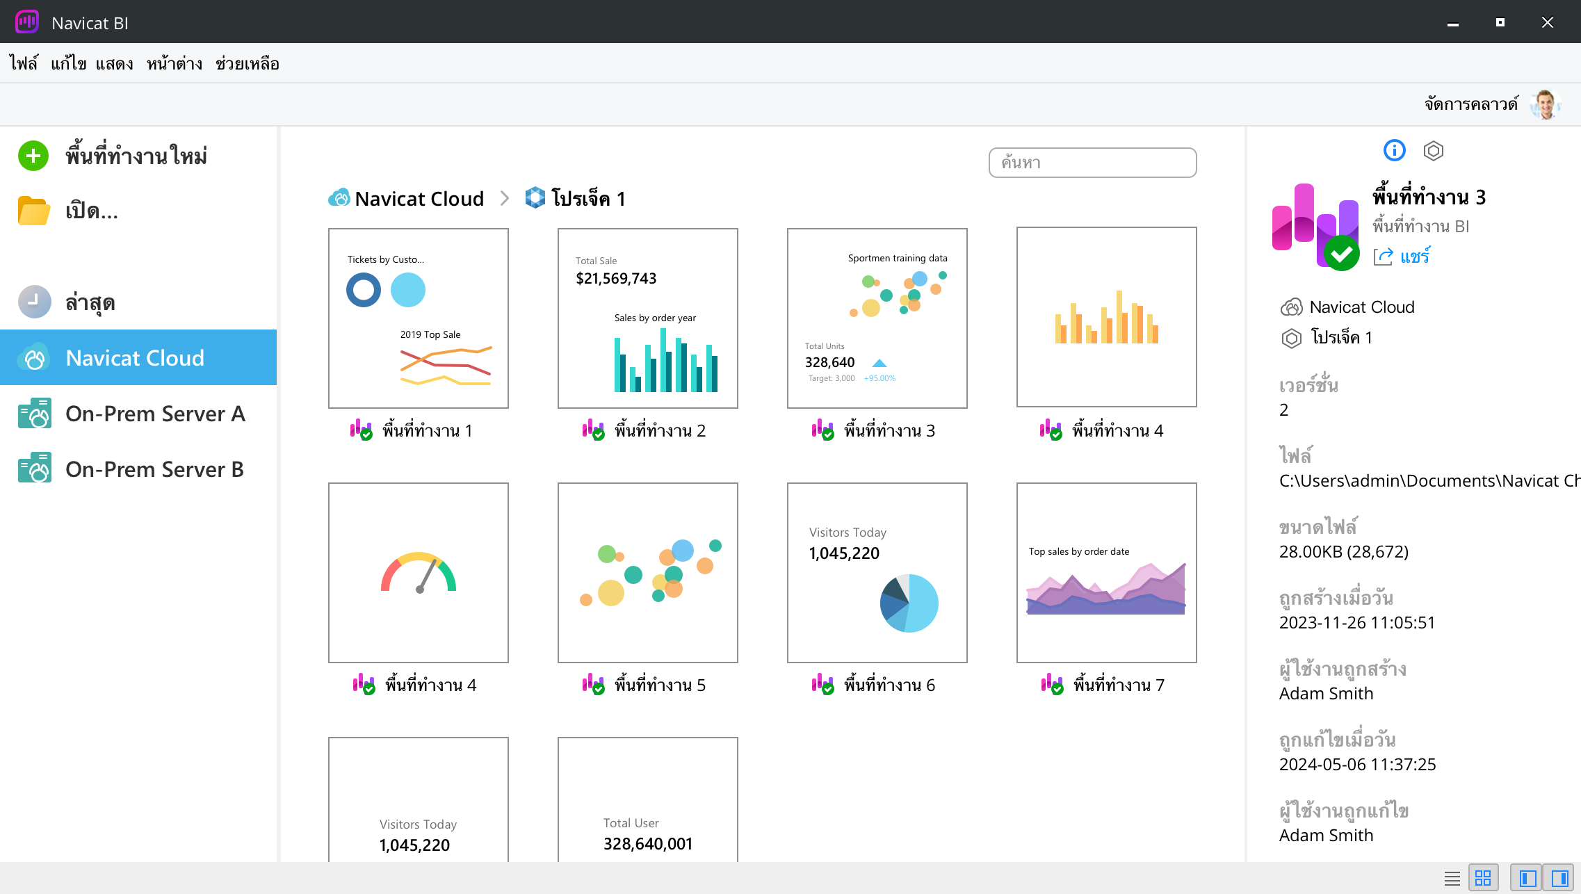The width and height of the screenshot is (1581, 894).
Task: Select the พื้นที่ทำงาน 6 pie chart thumbnail
Action: coord(877,573)
